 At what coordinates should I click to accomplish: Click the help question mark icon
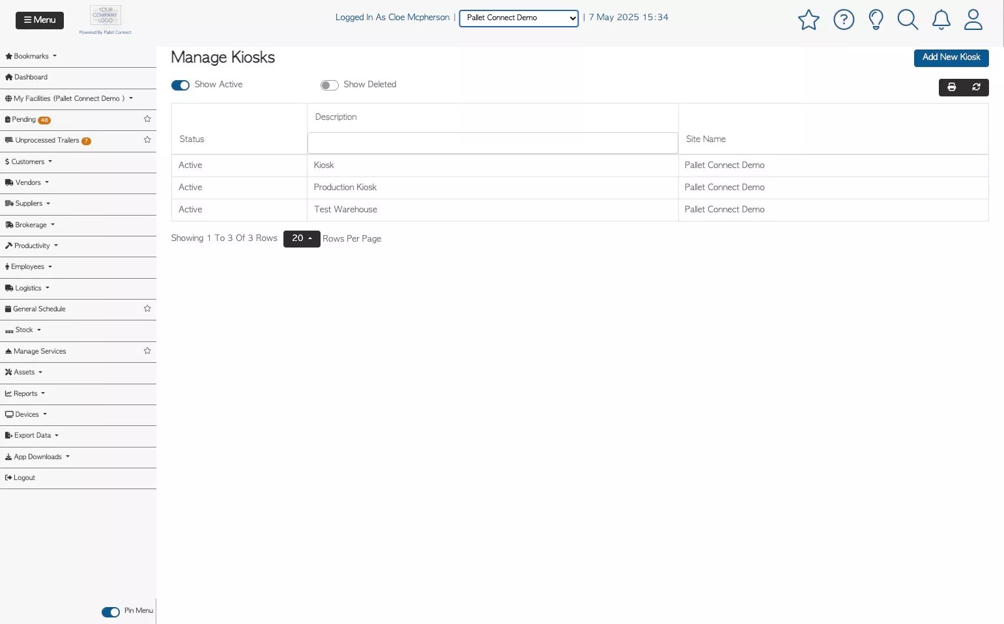(844, 20)
